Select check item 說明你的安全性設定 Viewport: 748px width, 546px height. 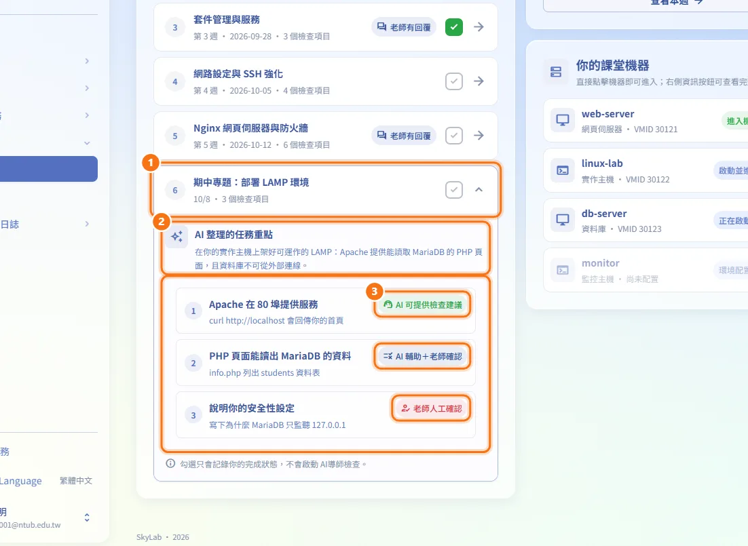coord(326,415)
